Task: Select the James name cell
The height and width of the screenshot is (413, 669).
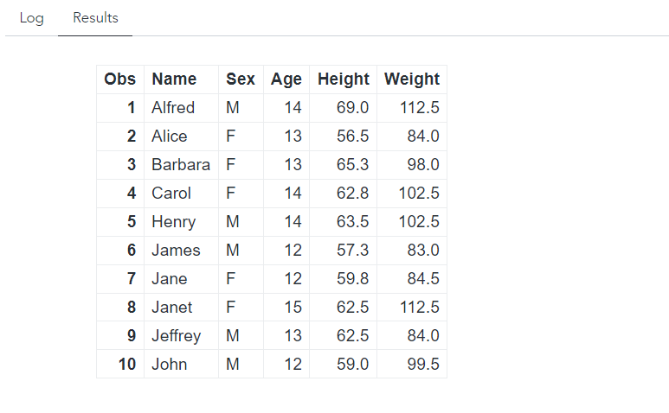Action: 176,251
